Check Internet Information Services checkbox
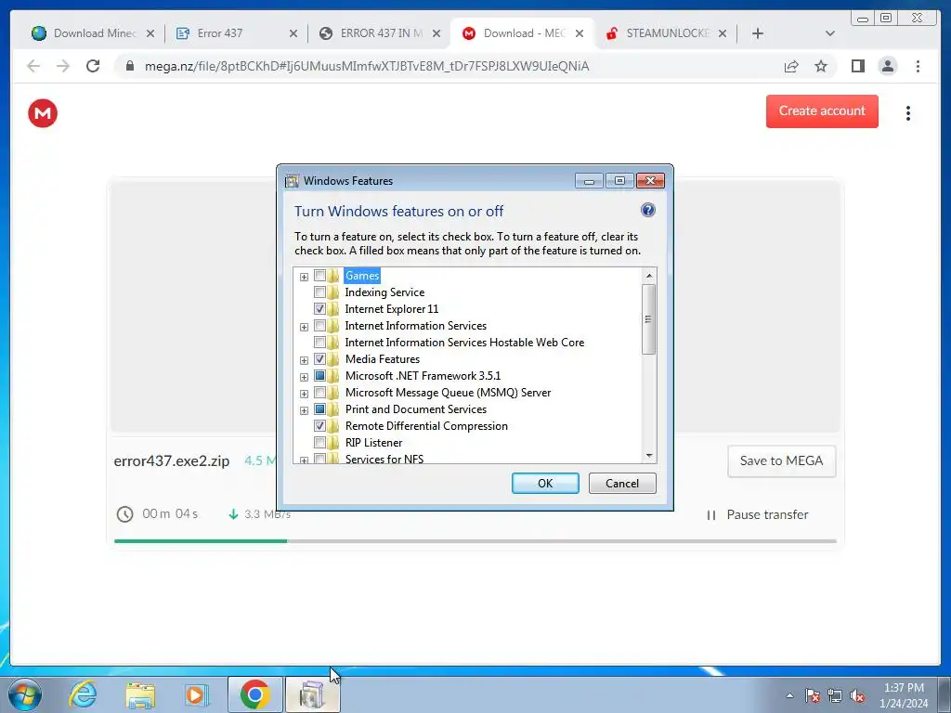Viewport: 951px width, 713px height. [x=319, y=326]
